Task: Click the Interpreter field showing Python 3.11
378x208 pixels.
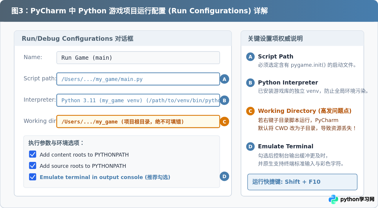Action: click(138, 100)
